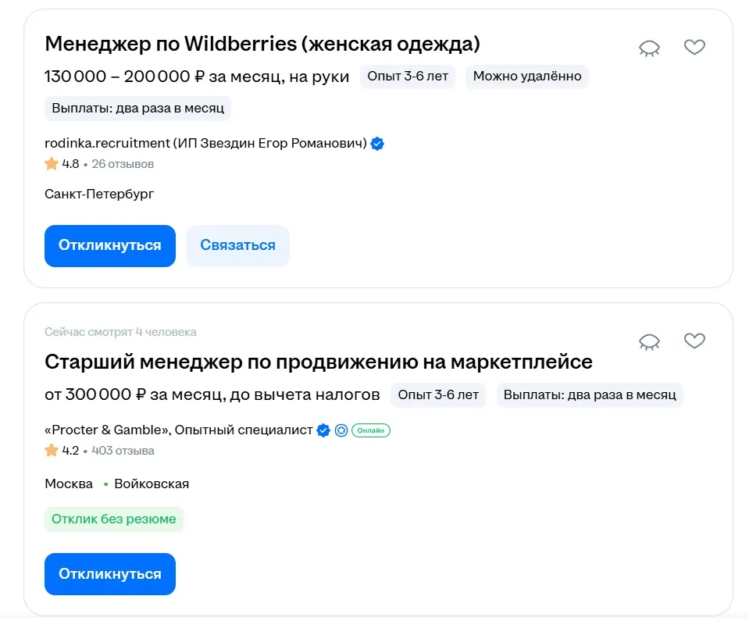
Task: Click the Отклик без резюме tag
Action: click(x=113, y=519)
